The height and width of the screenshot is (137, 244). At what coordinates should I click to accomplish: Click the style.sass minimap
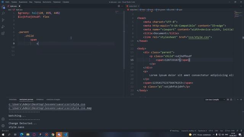click(x=119, y=12)
